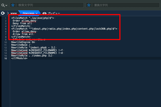Click 'Order allow,deny' on line 6
Viewport: 161px width, 107px height.
click(x=24, y=31)
